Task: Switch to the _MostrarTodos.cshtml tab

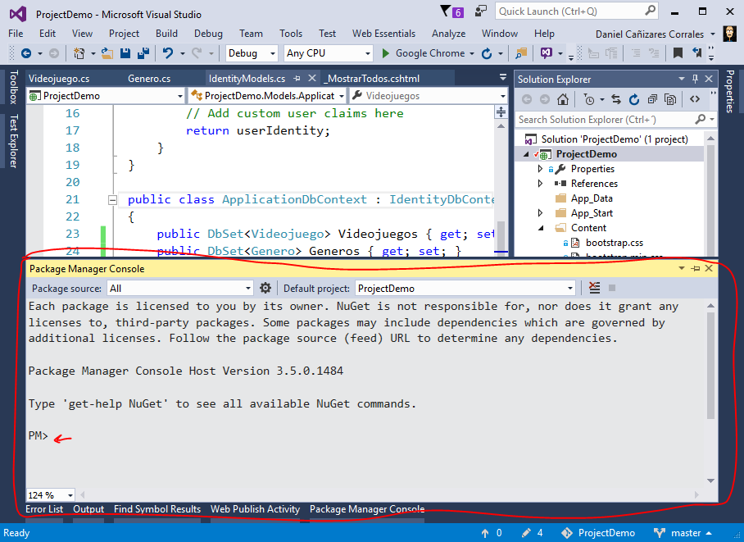Action: point(373,79)
